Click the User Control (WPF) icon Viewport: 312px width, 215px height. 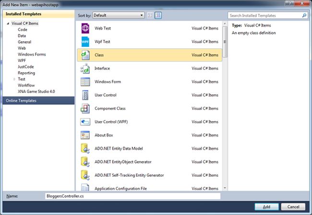(x=85, y=122)
